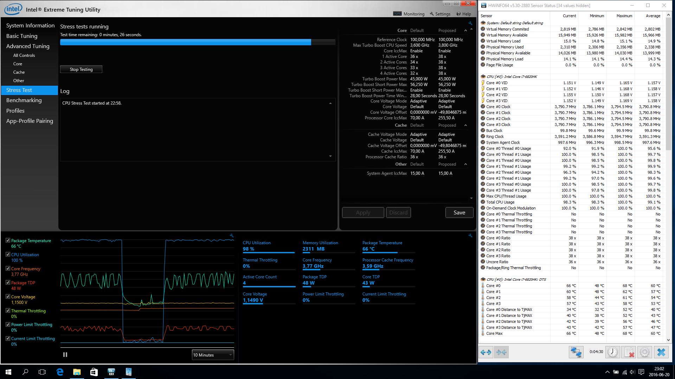Click wrench icon above the tuning parameters panel
The image size is (675, 379).
[x=470, y=24]
